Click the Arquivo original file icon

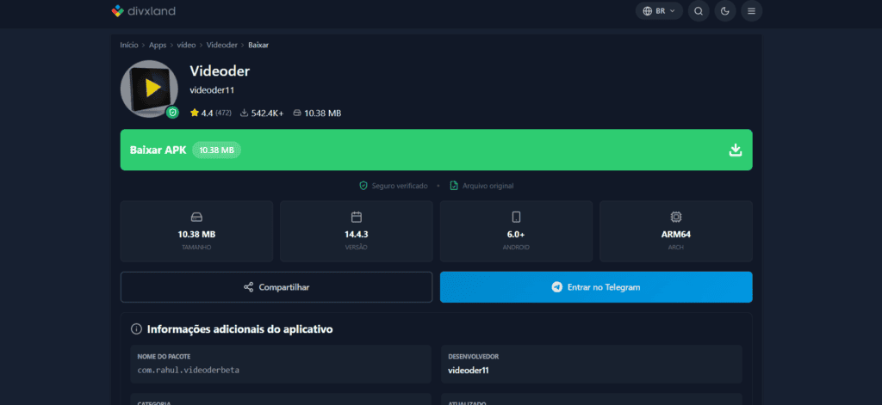click(x=454, y=186)
